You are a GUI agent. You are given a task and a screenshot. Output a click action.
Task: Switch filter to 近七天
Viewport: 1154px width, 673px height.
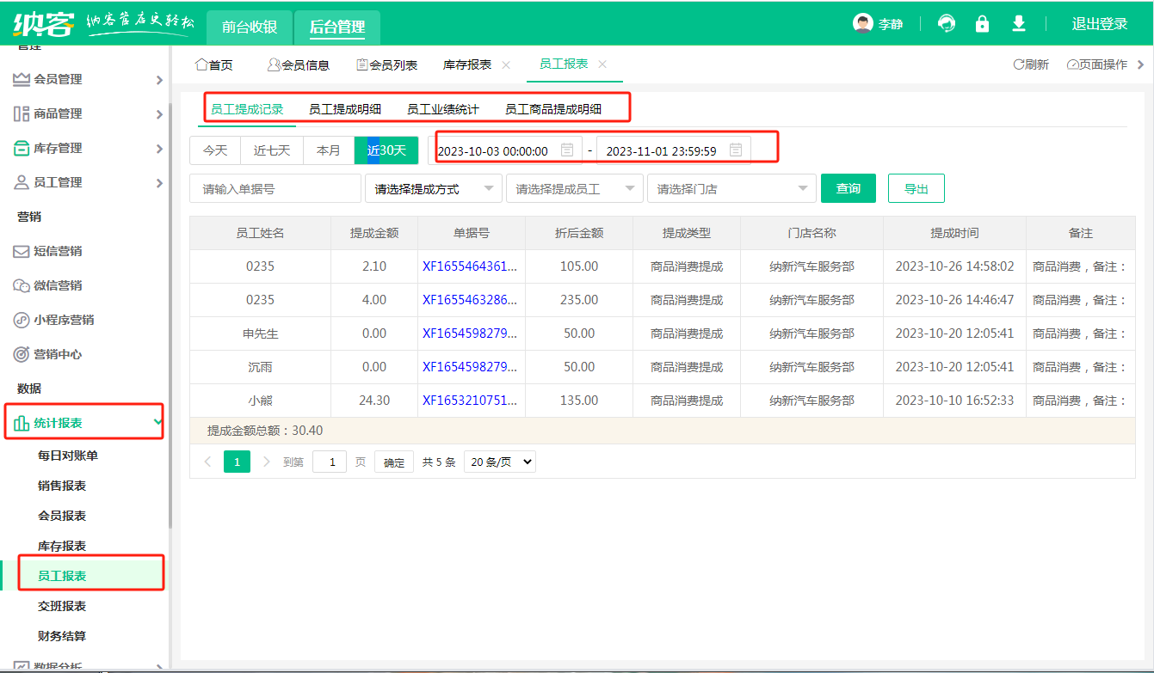tap(271, 150)
